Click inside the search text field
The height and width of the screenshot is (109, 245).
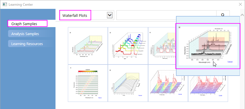[x=166, y=15]
